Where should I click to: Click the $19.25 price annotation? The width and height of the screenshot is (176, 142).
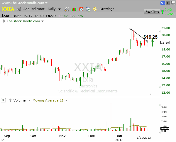pos(150,37)
